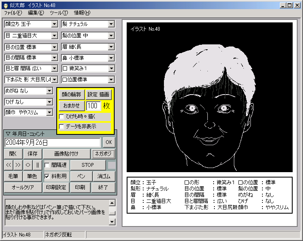The width and height of the screenshot is (303, 241).
Task: Click the 印刷 print button
Action: pos(80,187)
